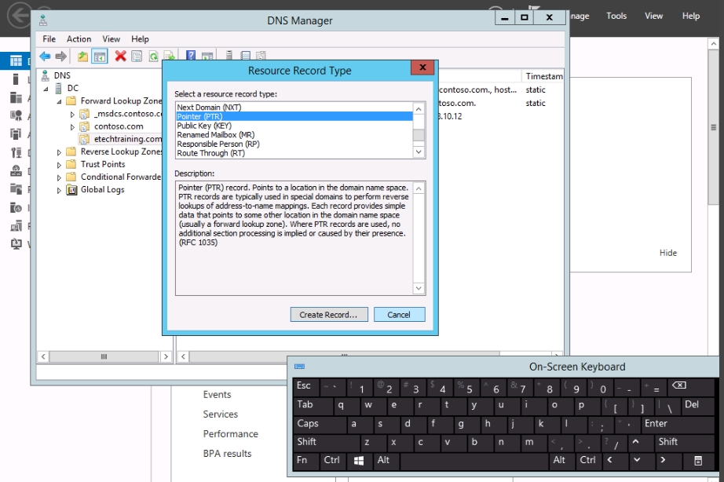The image size is (724, 482).
Task: Toggle the left Shift key on keyboard
Action: click(307, 442)
